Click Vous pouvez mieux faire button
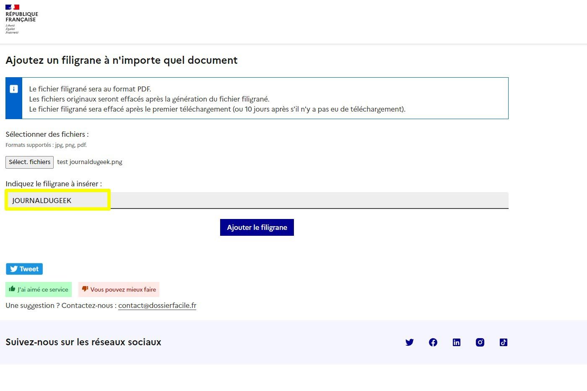This screenshot has height=391, width=587. pyautogui.click(x=119, y=289)
